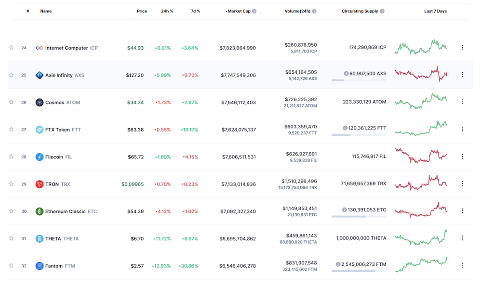Sort by 24h % column header
The height and width of the screenshot is (288, 482).
167,11
